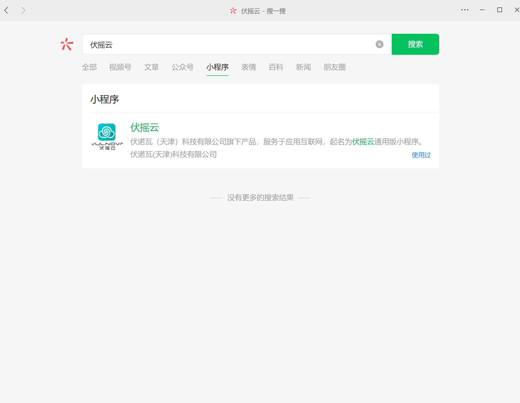Maximize the search window

[499, 10]
